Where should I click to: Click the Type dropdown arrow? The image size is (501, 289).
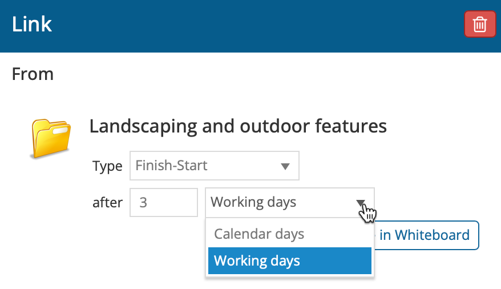click(285, 167)
